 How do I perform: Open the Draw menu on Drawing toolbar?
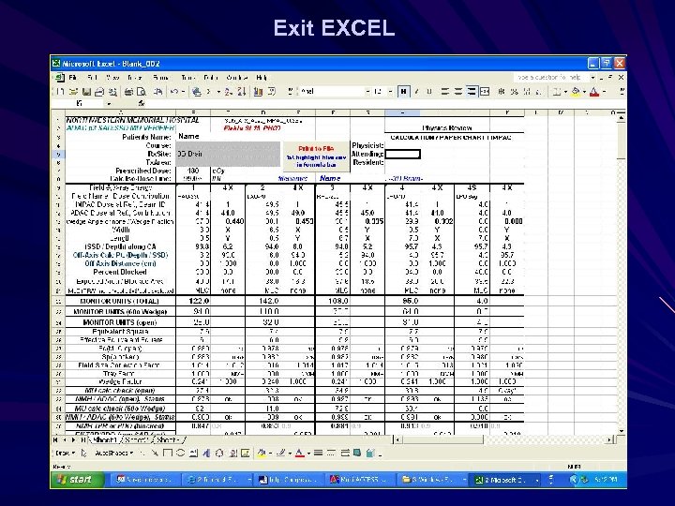[x=65, y=454]
